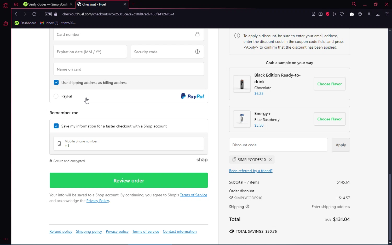Open the browser search icon
The image size is (392, 245).
coord(354,4)
